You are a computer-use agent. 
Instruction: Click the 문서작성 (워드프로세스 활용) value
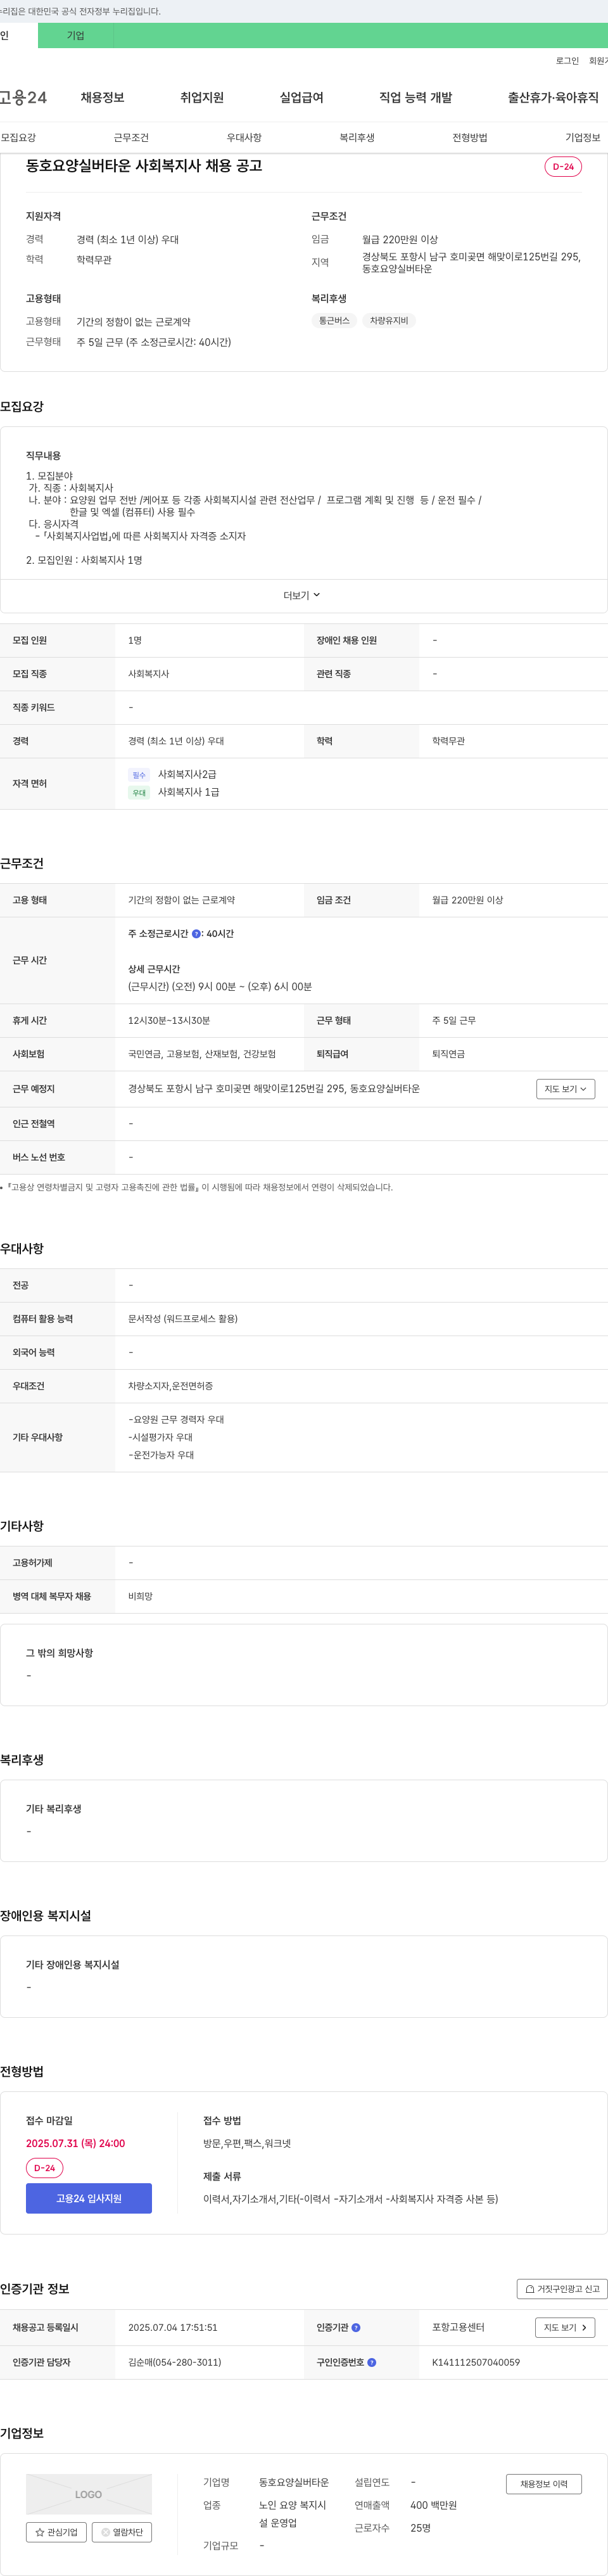click(x=183, y=1318)
